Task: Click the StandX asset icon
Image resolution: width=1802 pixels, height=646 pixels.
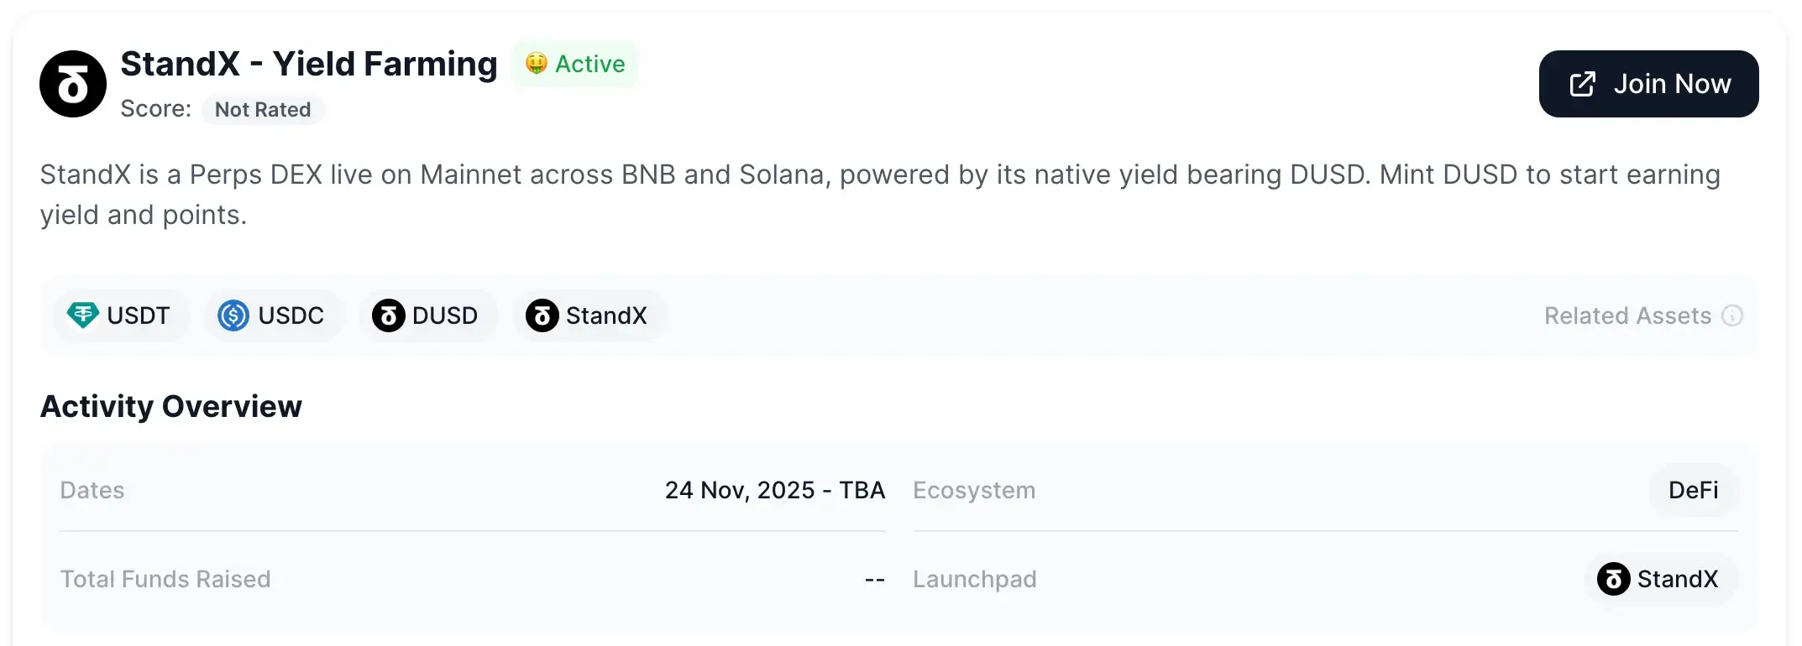Action: coord(542,315)
